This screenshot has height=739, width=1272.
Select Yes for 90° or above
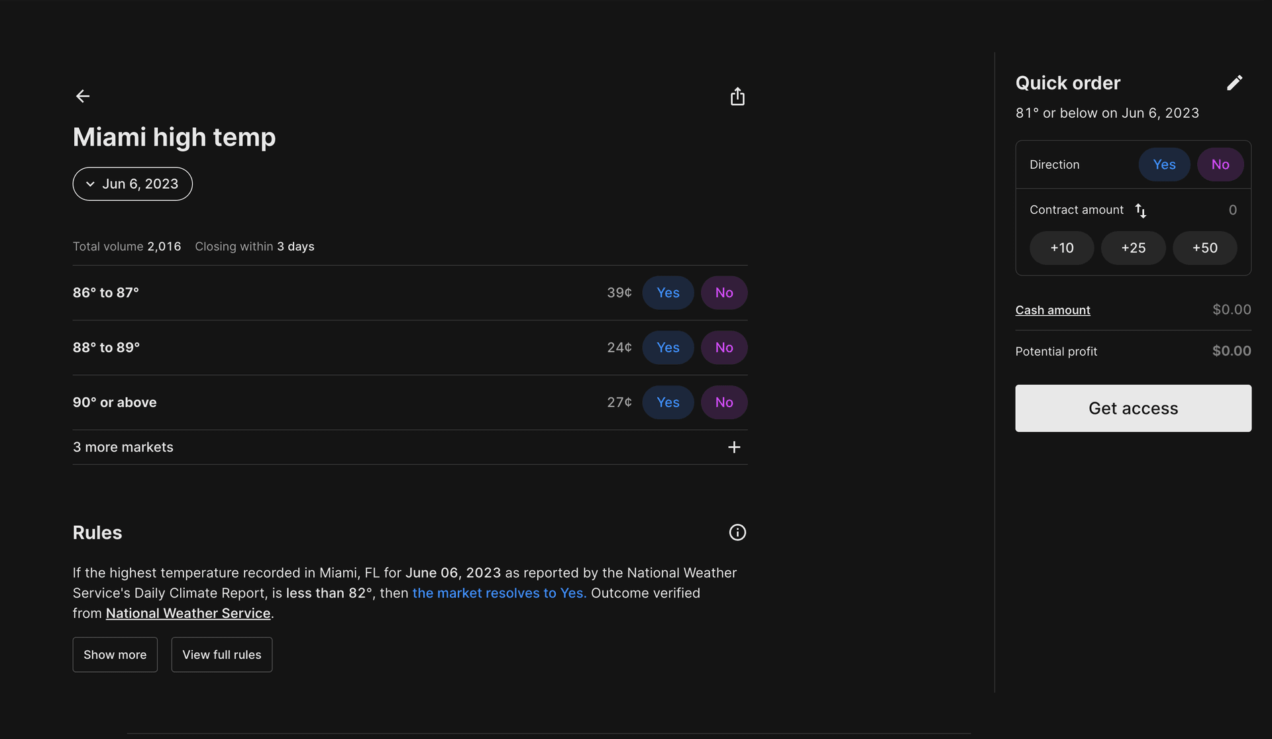(668, 403)
